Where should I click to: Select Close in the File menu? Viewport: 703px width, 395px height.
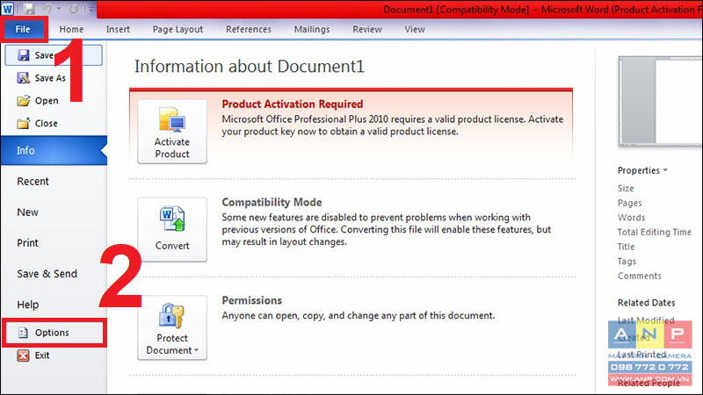coord(47,123)
